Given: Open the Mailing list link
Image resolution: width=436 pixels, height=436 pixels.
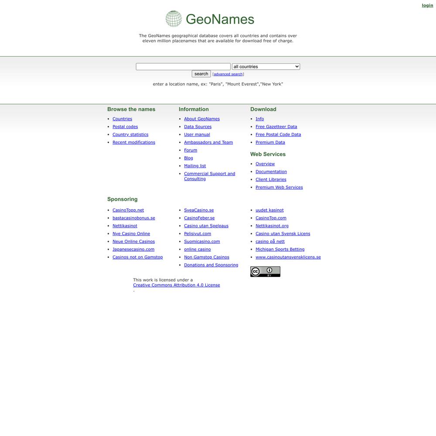Looking at the screenshot, I should (195, 166).
